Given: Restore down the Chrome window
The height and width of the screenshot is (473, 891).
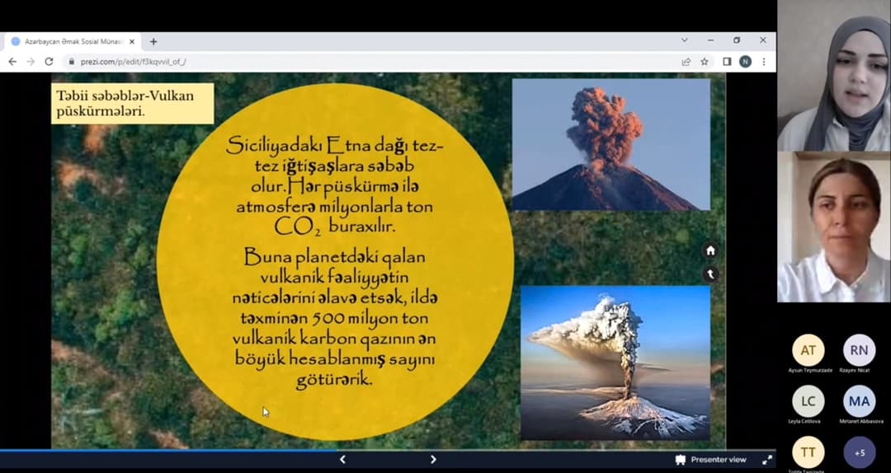Looking at the screenshot, I should 737,40.
